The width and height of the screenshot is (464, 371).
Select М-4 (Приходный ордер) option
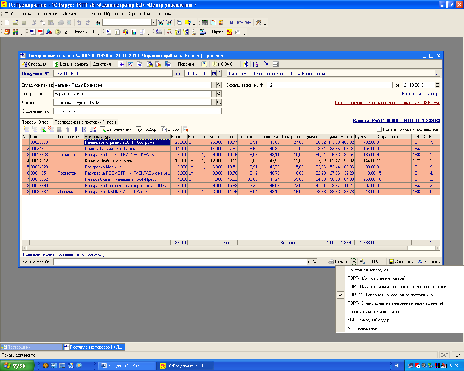(x=369, y=320)
